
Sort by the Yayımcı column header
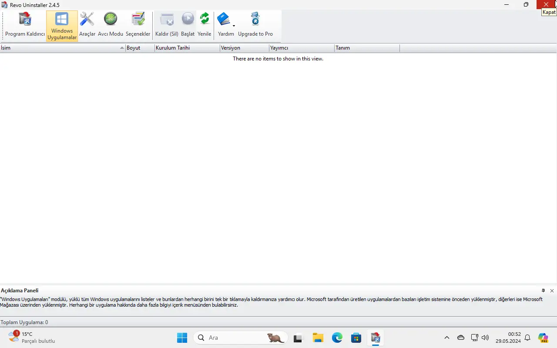click(x=302, y=48)
